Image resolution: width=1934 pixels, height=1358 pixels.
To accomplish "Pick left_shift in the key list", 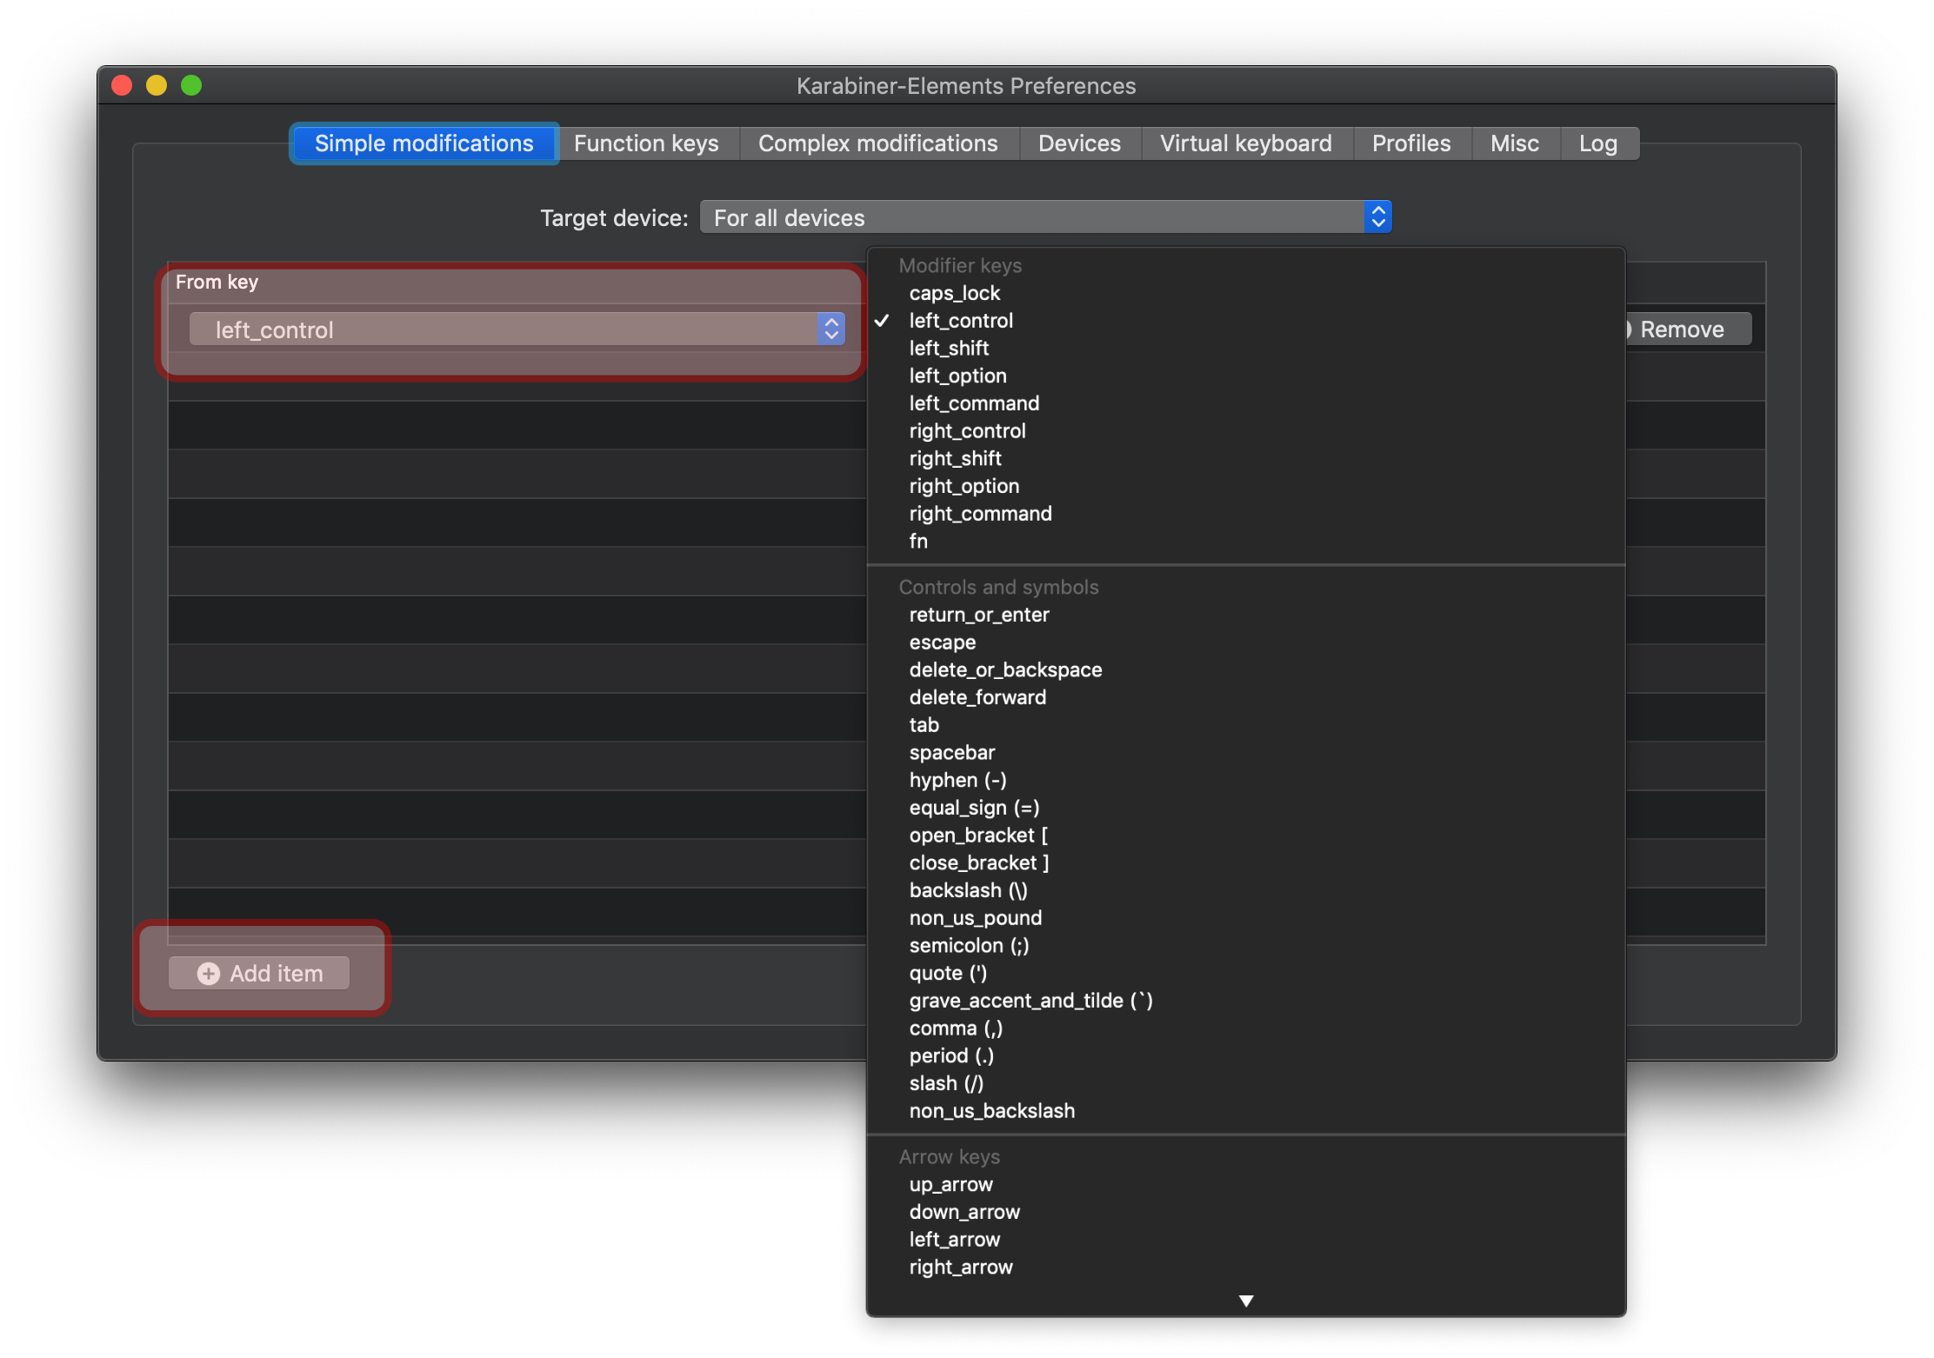I will 1245,349.
